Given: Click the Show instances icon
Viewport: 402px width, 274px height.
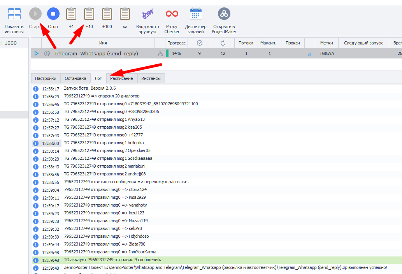Looking at the screenshot, I should [14, 14].
